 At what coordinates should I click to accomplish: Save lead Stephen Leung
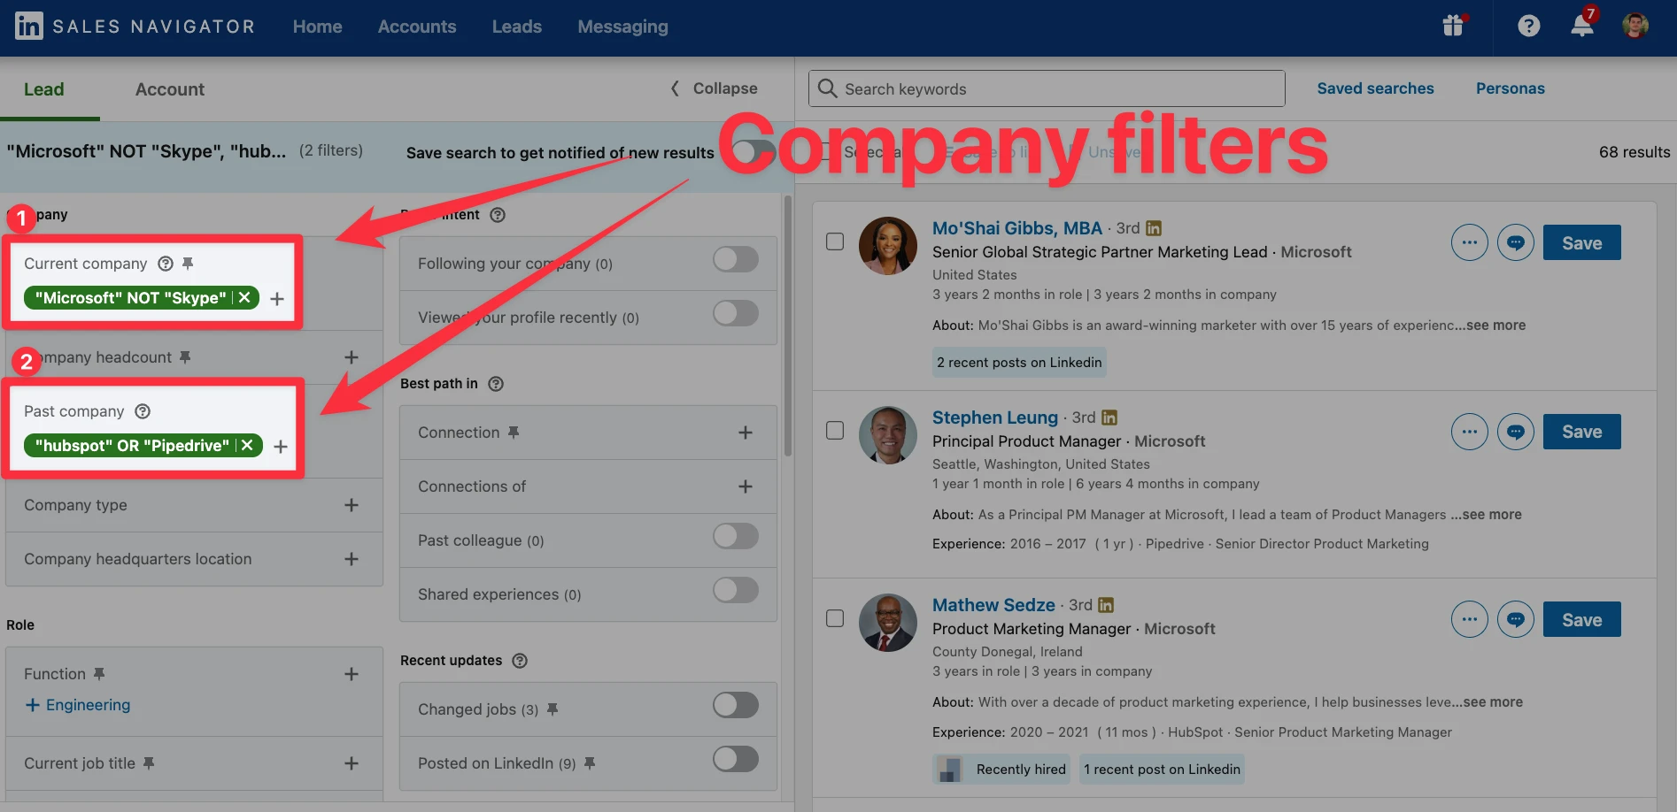point(1582,432)
